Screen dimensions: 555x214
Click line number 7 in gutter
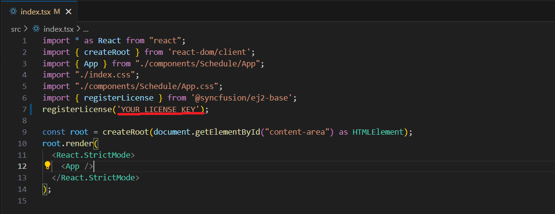[x=24, y=109]
